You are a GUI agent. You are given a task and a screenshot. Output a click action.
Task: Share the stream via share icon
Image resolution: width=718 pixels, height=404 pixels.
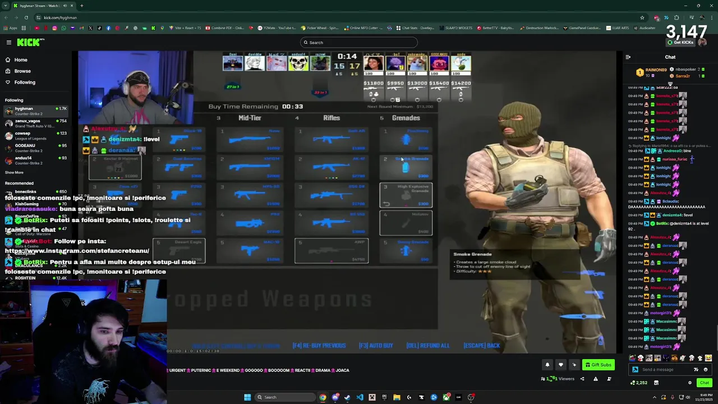tap(582, 379)
